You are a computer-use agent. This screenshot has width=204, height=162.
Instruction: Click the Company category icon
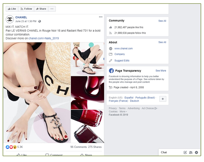110,54
